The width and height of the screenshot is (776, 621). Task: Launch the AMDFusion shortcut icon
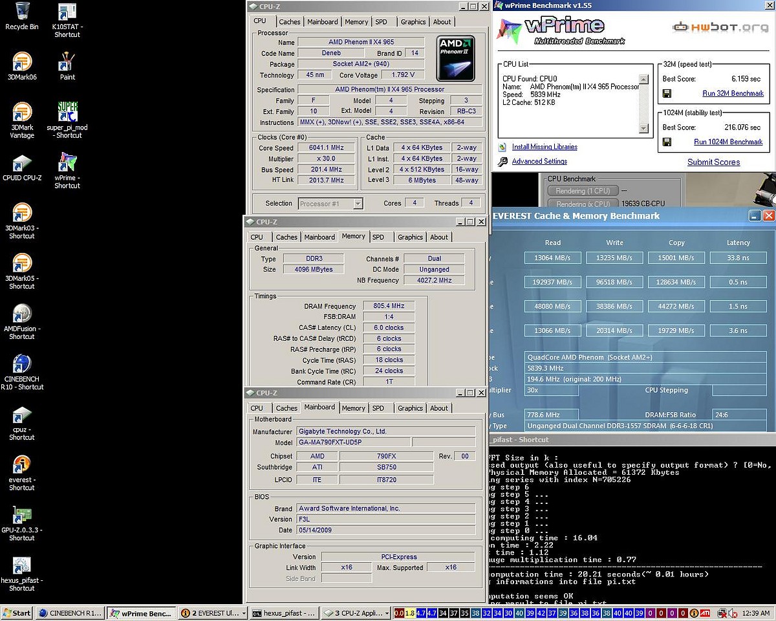tap(22, 314)
